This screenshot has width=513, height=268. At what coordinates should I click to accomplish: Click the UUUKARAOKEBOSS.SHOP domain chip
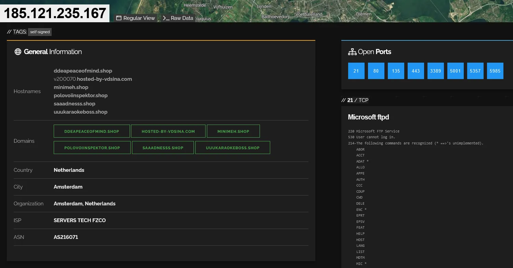tap(233, 148)
